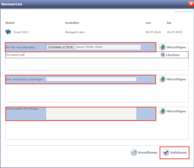Click the 'Modul' column header
Screen dimensions: 194x168
click(x=10, y=23)
